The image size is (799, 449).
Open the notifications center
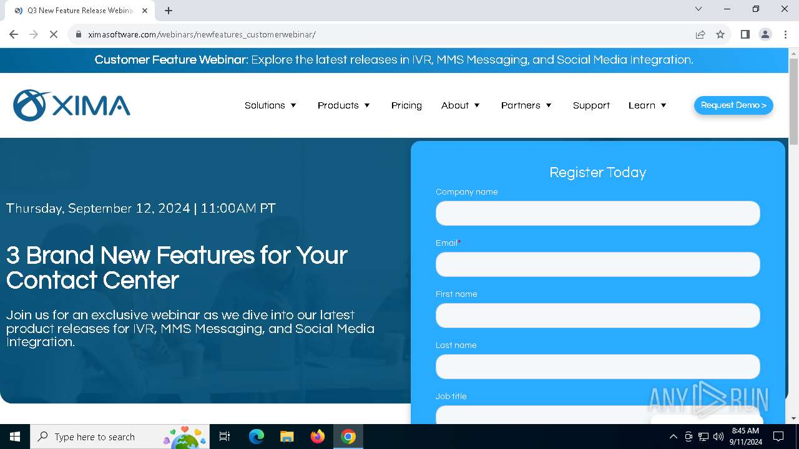tap(778, 437)
